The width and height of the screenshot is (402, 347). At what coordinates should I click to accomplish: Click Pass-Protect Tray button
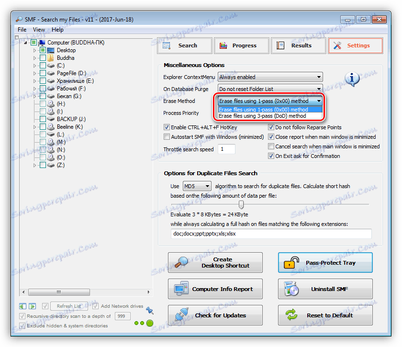point(325,262)
